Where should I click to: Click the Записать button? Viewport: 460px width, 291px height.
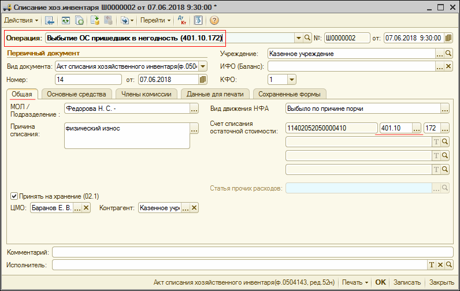click(407, 282)
